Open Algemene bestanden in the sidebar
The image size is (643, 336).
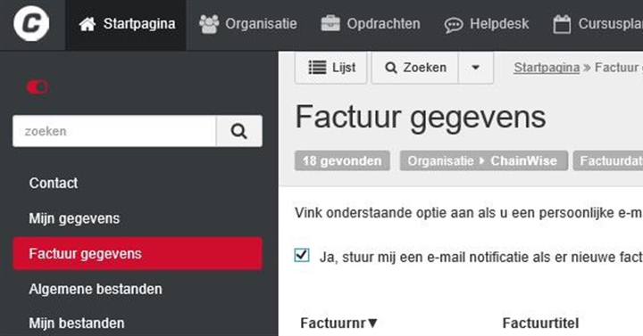pos(96,289)
